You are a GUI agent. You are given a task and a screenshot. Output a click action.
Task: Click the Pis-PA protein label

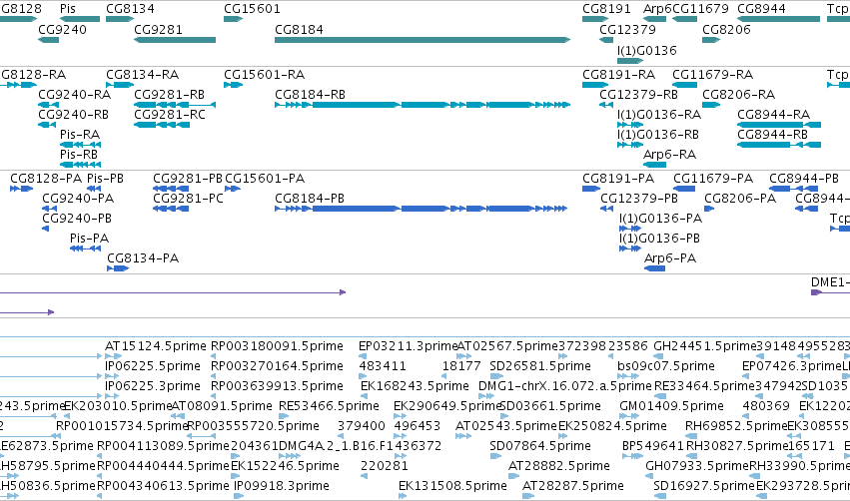point(90,239)
